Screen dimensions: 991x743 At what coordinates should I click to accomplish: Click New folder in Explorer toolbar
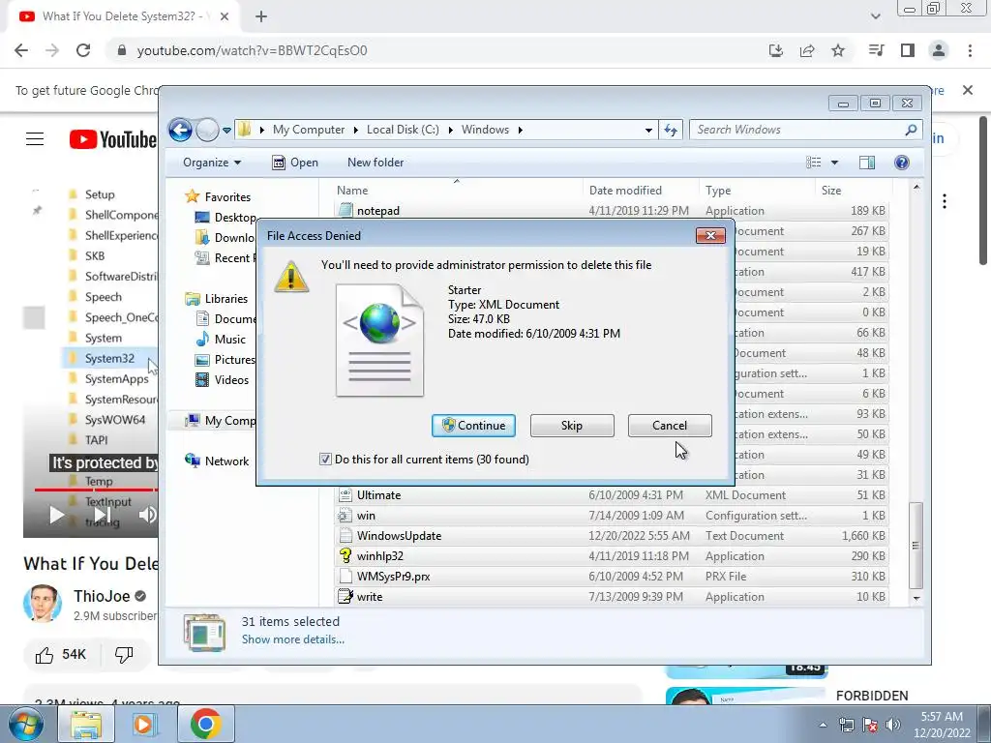[375, 163]
